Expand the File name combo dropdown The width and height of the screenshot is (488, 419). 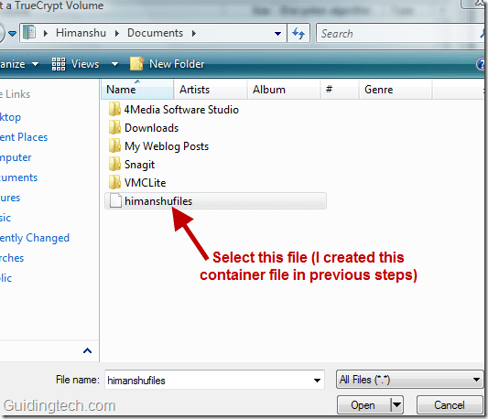pos(317,380)
